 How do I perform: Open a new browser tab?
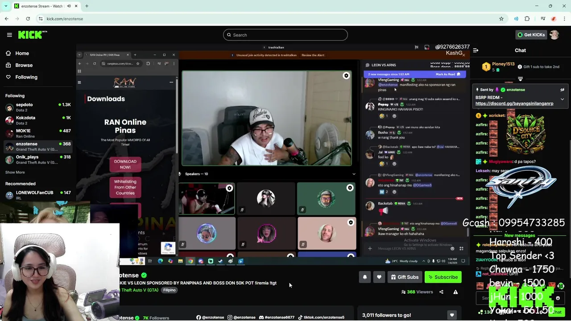(x=87, y=6)
